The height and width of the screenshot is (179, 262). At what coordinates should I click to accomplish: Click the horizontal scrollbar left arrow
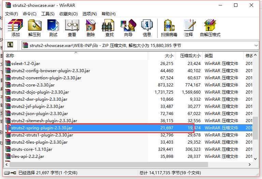click(7, 164)
